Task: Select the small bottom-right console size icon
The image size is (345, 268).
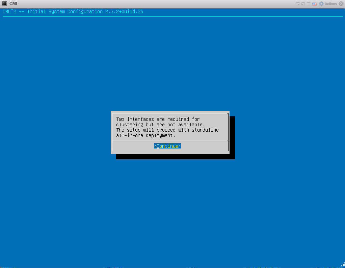Action: (x=298, y=4)
